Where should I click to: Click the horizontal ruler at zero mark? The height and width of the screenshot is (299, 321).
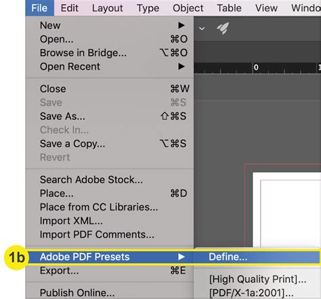point(256,68)
